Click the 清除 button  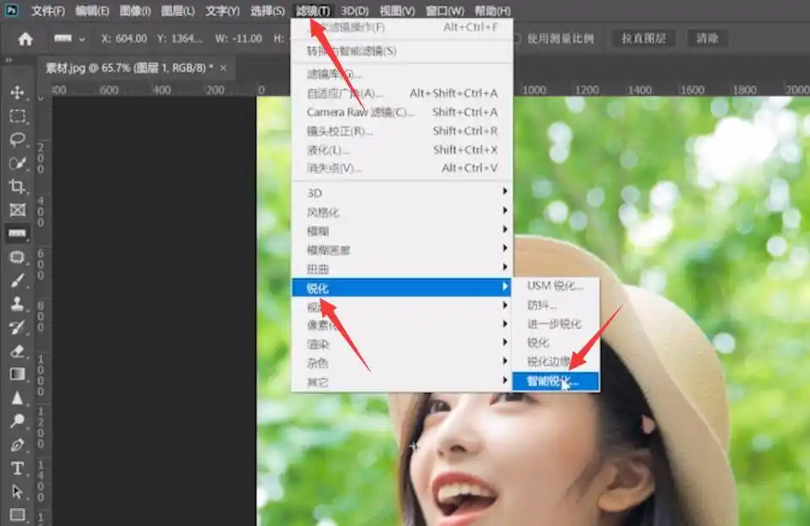coord(707,38)
